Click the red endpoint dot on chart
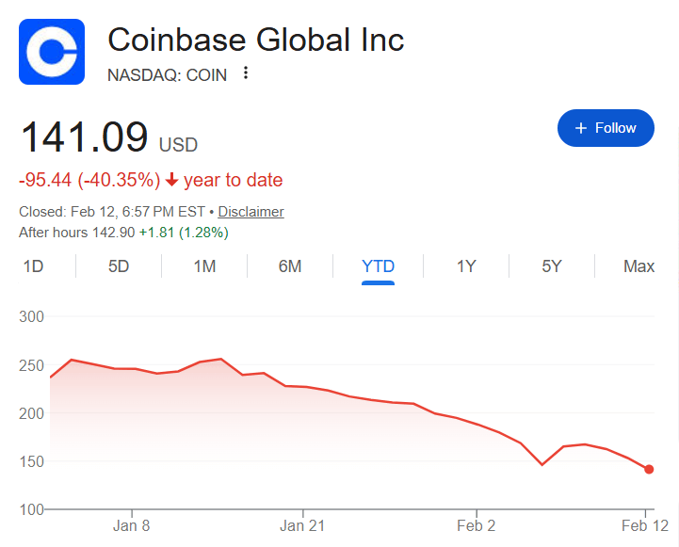The width and height of the screenshot is (679, 547). point(649,469)
